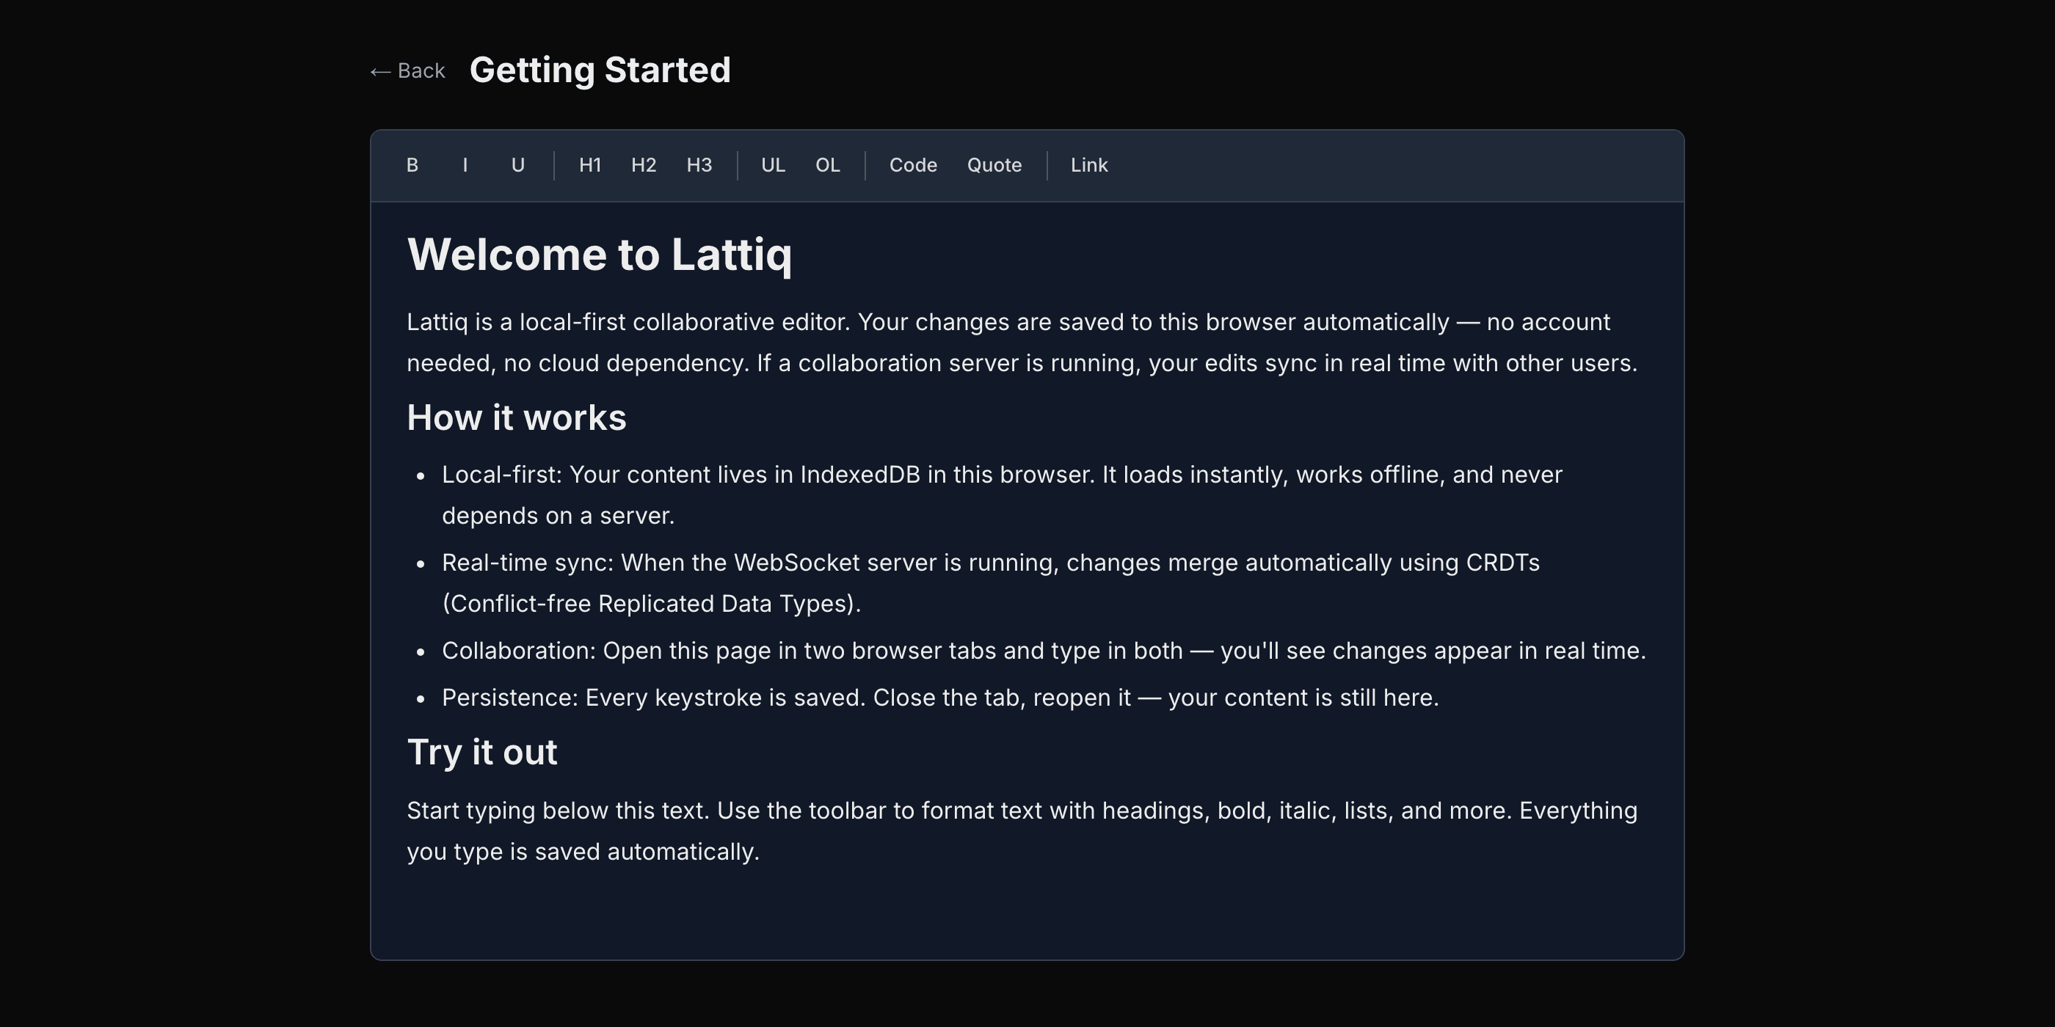The height and width of the screenshot is (1027, 2055).
Task: Apply Heading 3 style from the toolbar
Action: point(699,165)
